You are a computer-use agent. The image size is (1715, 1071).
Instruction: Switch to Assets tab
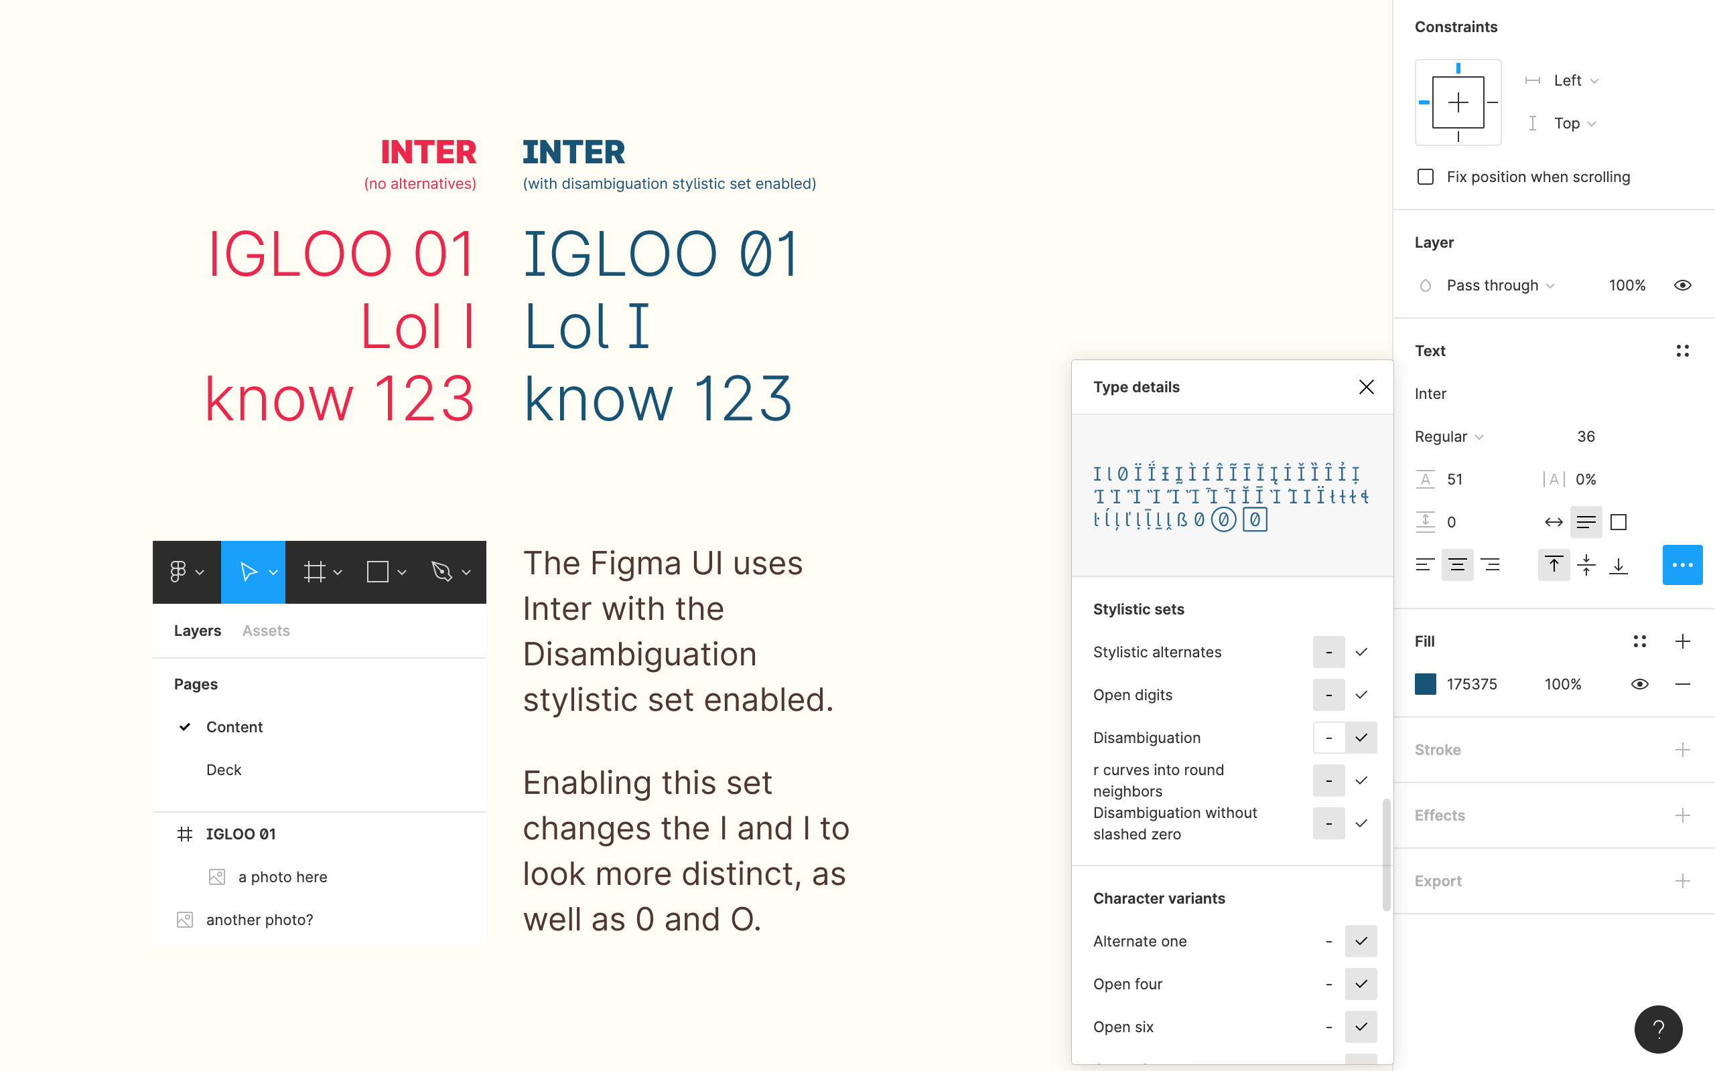(x=267, y=631)
